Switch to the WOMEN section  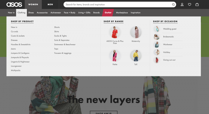point(33,4)
